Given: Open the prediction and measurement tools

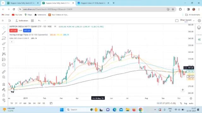Looking at the screenshot, I should click(4, 59).
